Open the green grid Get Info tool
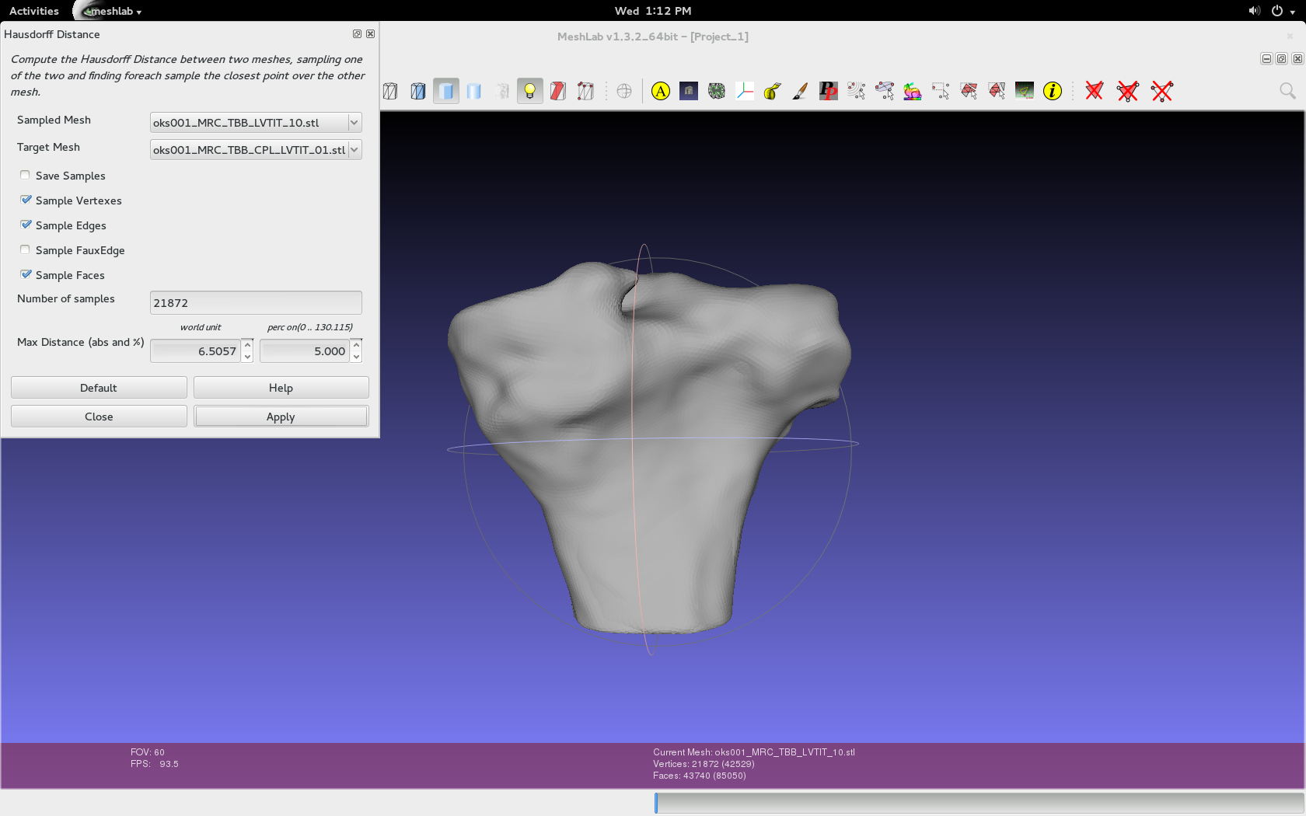This screenshot has width=1306, height=816. point(1025,92)
